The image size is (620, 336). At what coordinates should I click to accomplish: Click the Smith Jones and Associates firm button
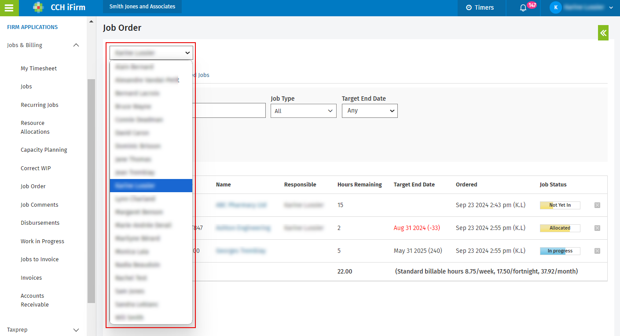[142, 7]
